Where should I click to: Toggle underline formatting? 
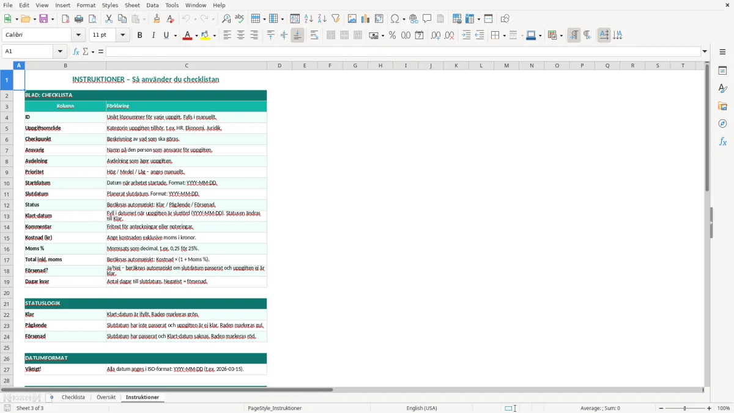click(x=166, y=35)
